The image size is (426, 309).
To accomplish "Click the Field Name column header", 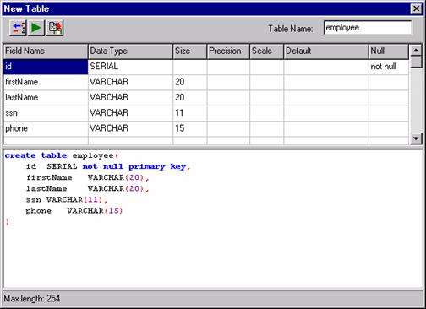I will point(46,51).
